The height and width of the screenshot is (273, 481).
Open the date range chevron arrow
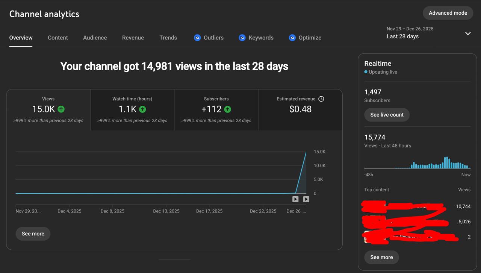[x=468, y=33]
